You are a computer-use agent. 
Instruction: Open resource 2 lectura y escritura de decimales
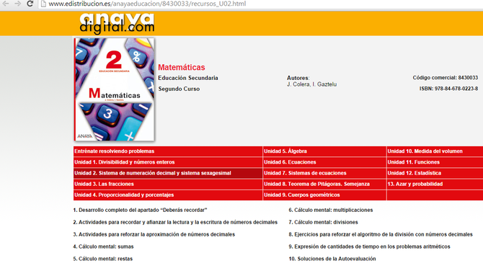175,222
